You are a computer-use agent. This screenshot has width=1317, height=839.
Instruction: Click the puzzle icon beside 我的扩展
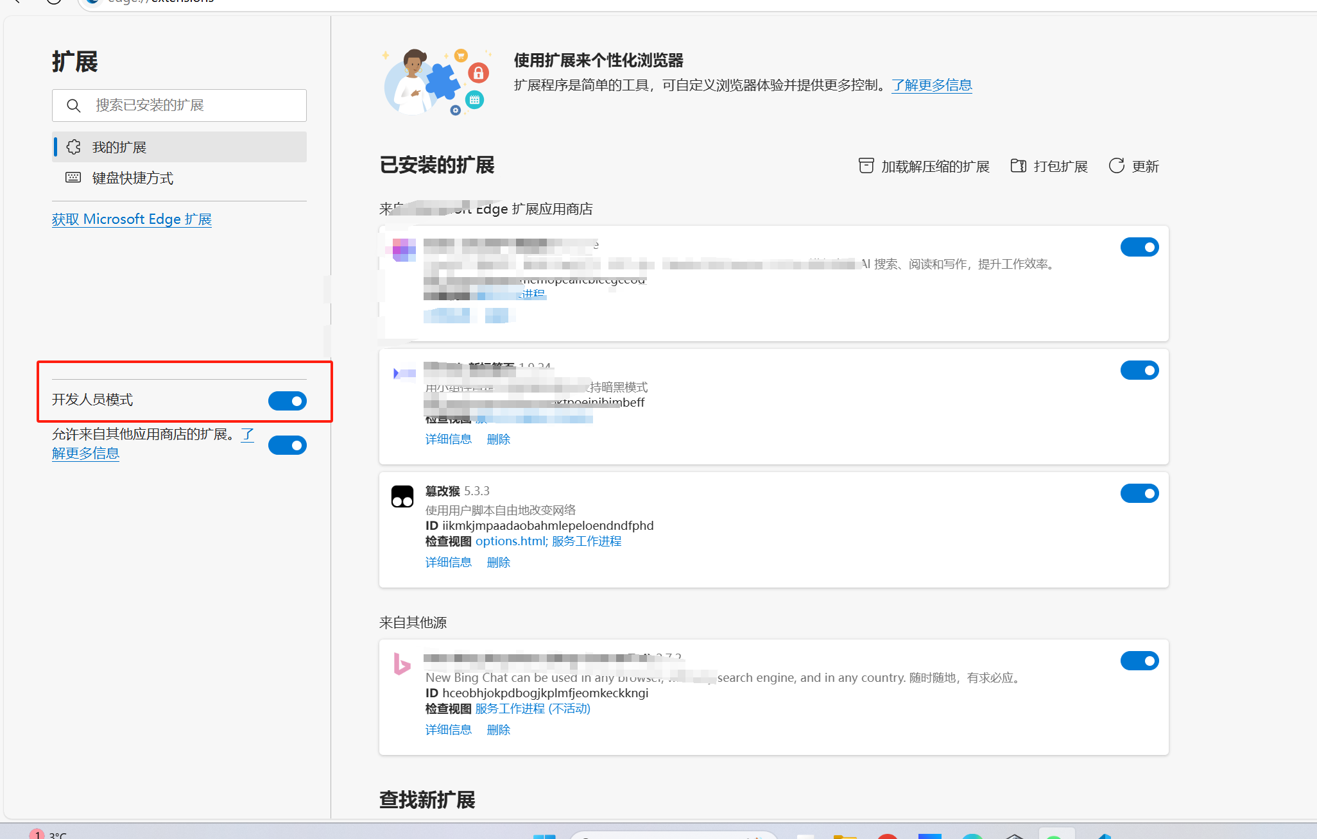coord(74,147)
